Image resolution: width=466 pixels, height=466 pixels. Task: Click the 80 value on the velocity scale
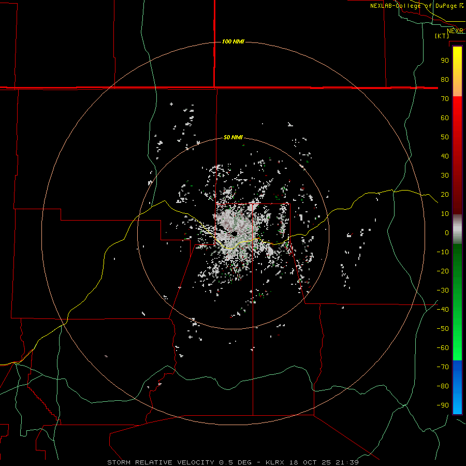click(x=445, y=80)
